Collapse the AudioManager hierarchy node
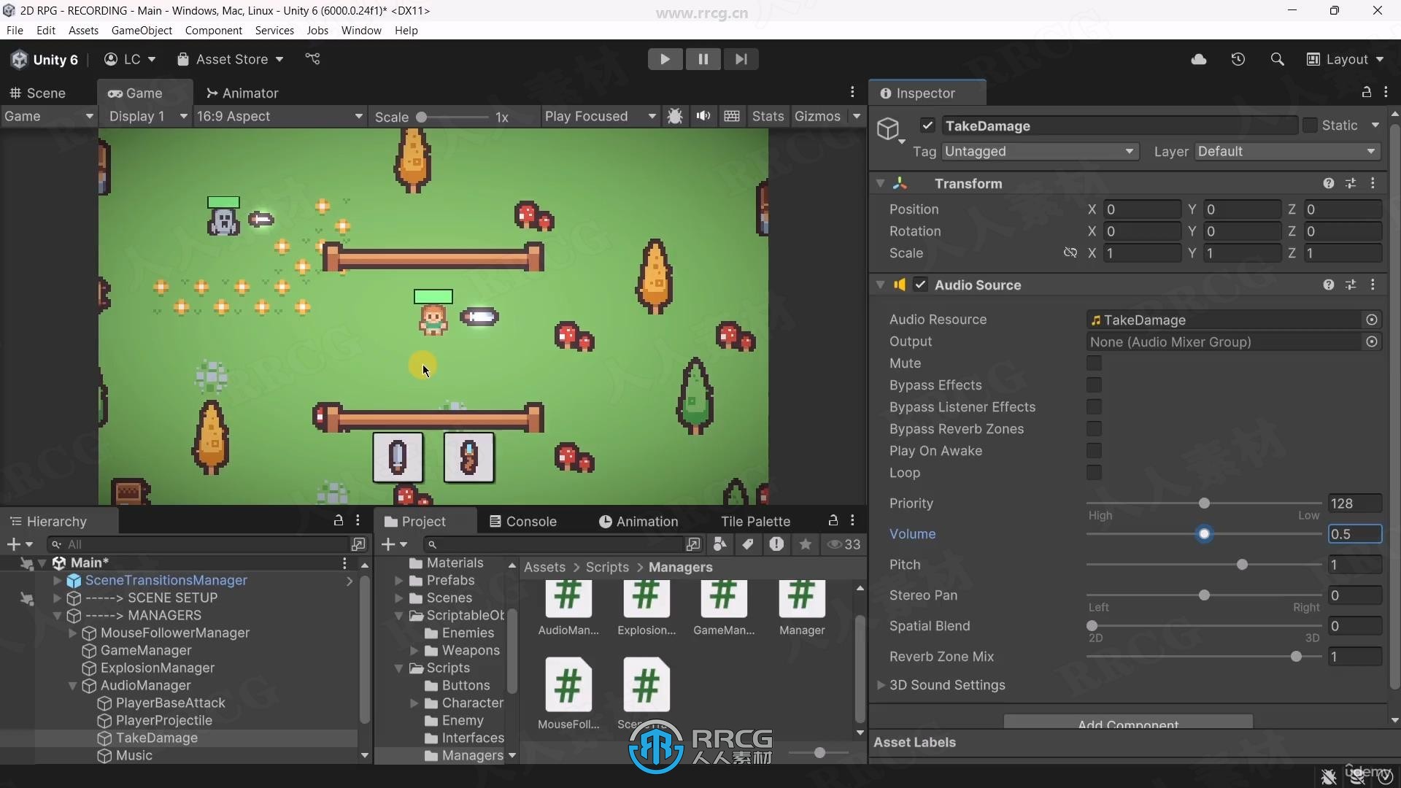Screen dimensions: 1401x788 pos(72,686)
